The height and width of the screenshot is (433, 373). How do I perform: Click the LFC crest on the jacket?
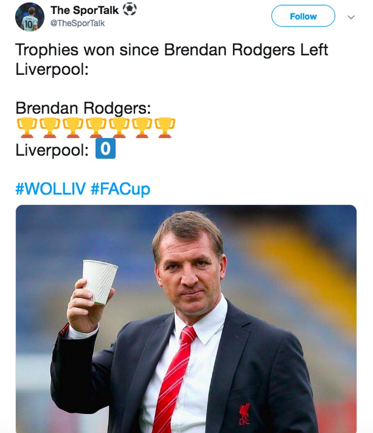click(x=244, y=413)
